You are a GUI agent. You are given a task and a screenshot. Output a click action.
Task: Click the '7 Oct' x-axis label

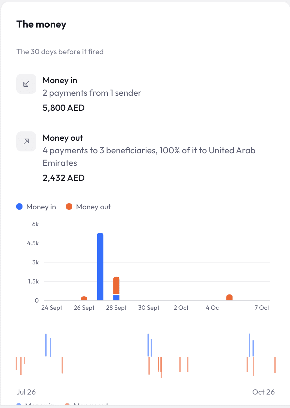click(262, 308)
